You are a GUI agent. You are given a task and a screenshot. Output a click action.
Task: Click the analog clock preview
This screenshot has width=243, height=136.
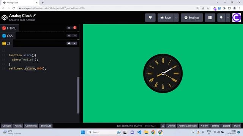[163, 73]
